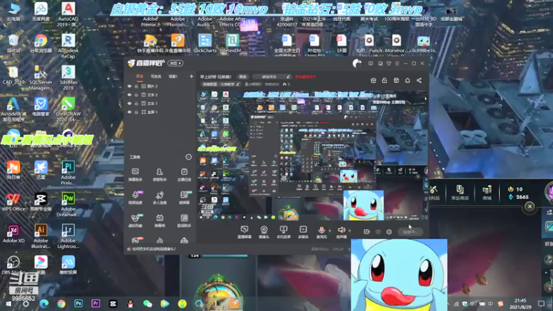Click the share icon above preview
The image size is (553, 311).
pyautogui.click(x=419, y=80)
